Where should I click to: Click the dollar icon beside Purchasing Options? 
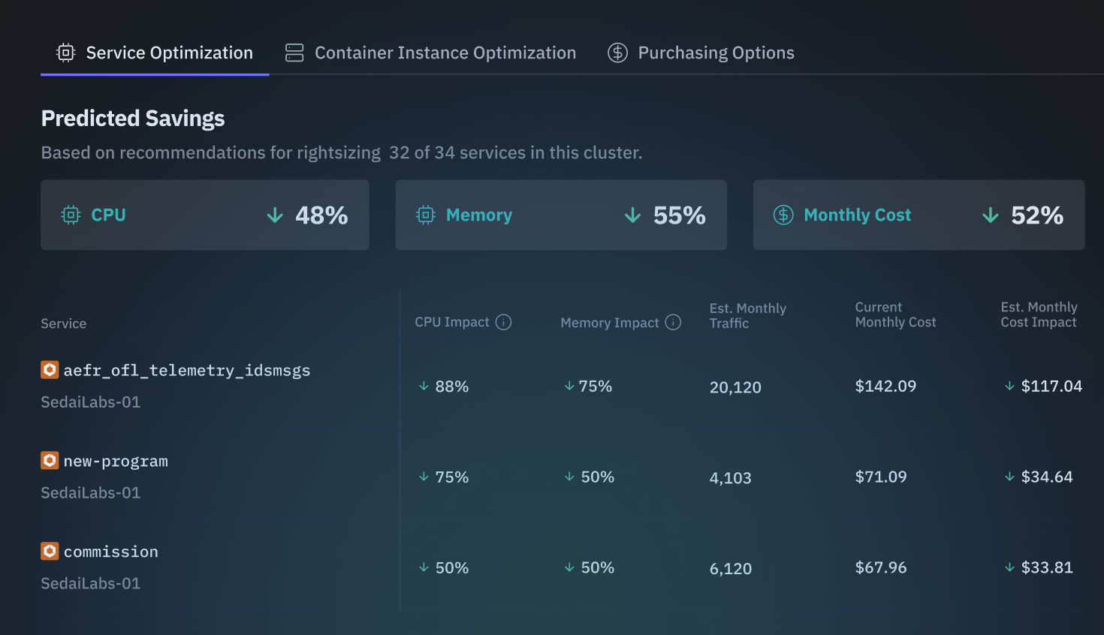[x=617, y=53]
